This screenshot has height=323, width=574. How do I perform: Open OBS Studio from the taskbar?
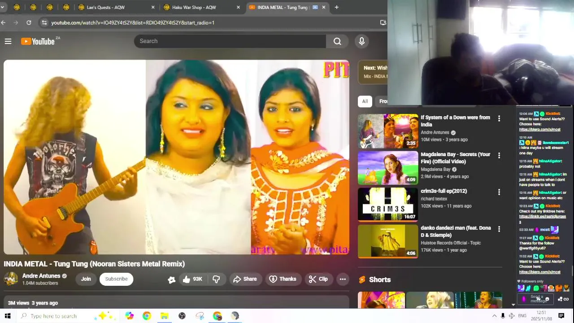182,316
